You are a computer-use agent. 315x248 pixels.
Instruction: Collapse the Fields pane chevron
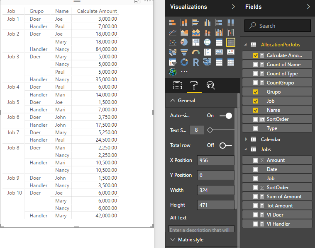308,7
